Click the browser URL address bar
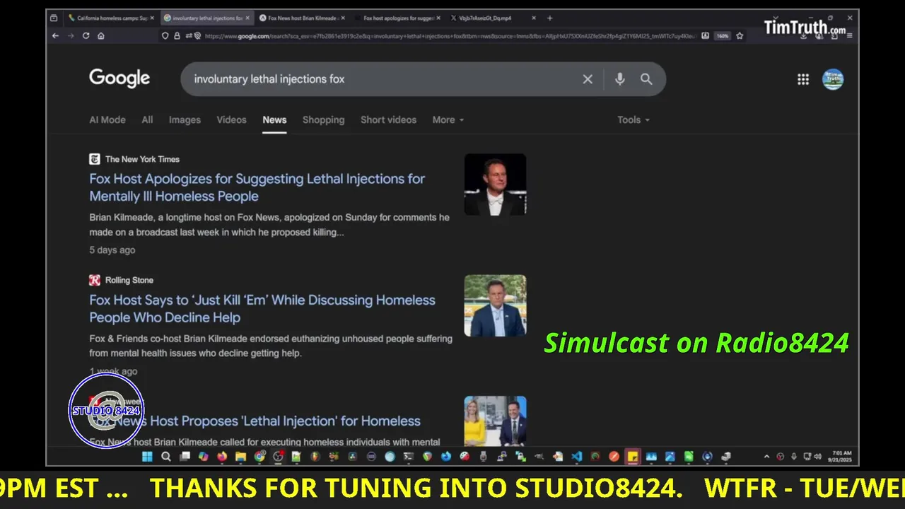The width and height of the screenshot is (905, 509). [450, 36]
